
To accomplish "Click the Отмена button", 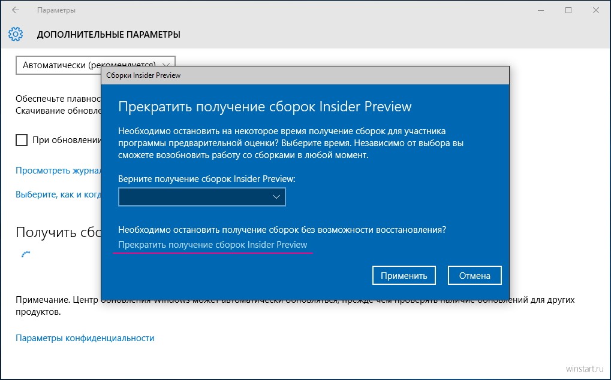I will [475, 275].
